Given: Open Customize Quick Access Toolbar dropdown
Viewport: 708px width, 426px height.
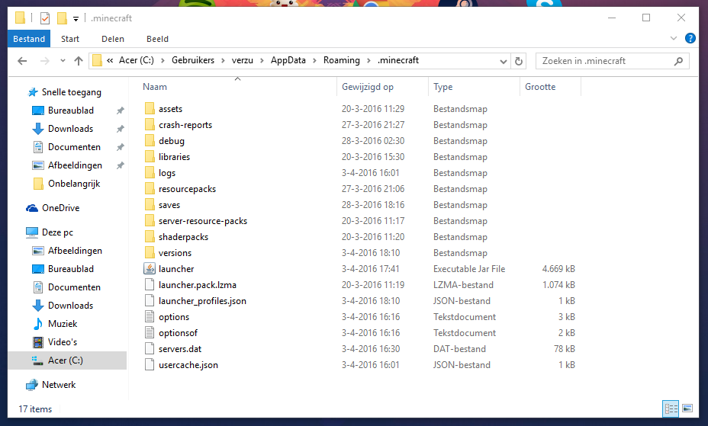Looking at the screenshot, I should coord(76,18).
